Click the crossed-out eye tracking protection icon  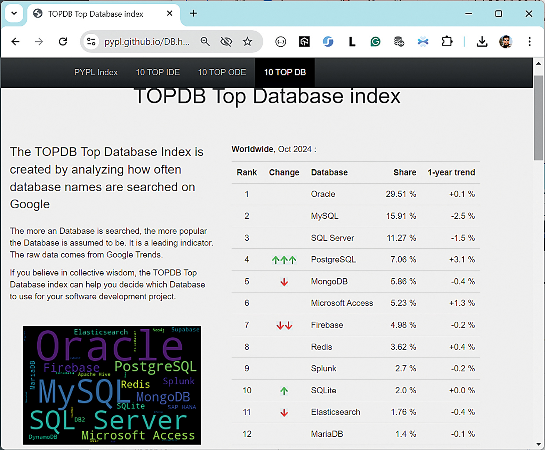click(x=226, y=42)
